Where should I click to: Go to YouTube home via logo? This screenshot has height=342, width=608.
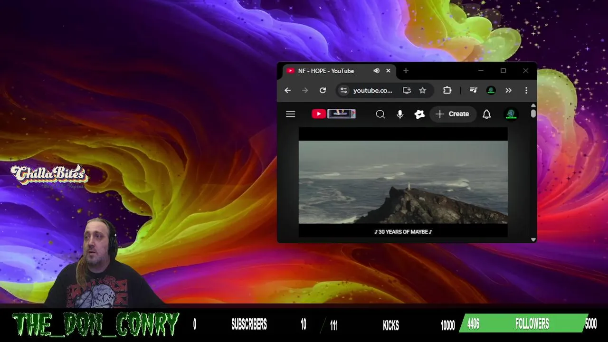click(x=333, y=114)
